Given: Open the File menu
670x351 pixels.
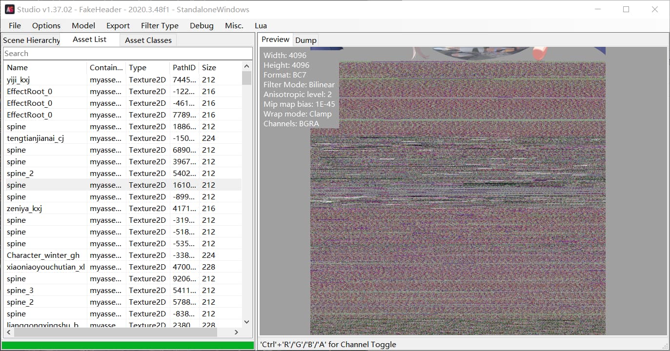Looking at the screenshot, I should click(x=15, y=26).
